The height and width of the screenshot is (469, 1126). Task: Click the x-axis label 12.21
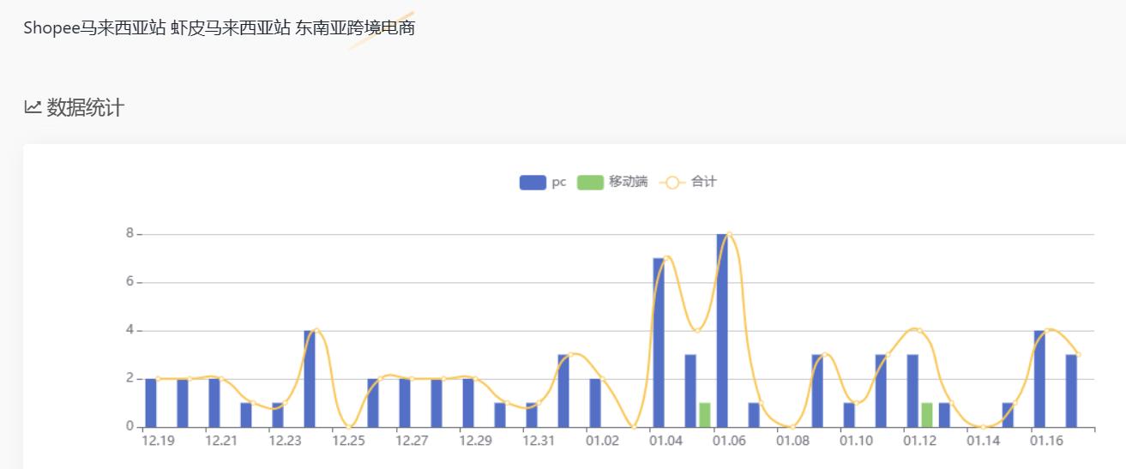tap(221, 441)
